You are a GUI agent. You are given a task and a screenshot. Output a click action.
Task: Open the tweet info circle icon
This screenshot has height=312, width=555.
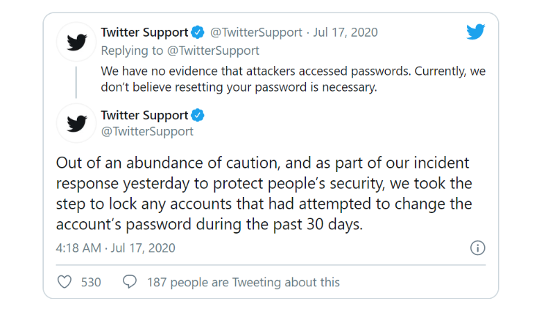[x=477, y=248]
